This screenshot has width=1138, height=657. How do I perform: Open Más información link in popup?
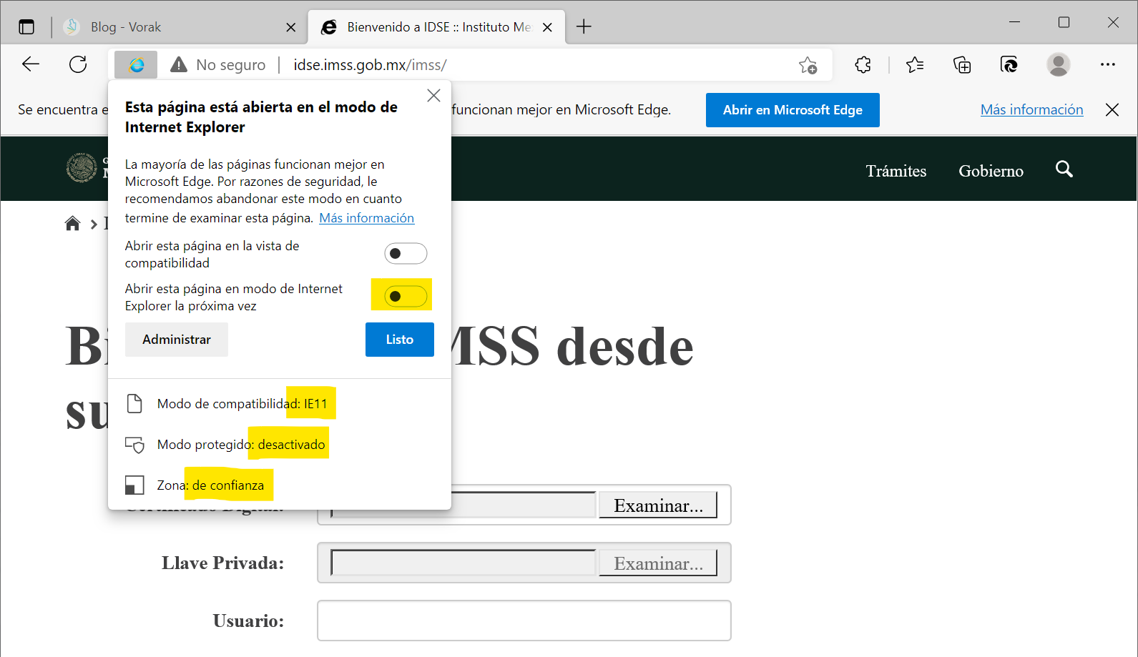pos(366,218)
